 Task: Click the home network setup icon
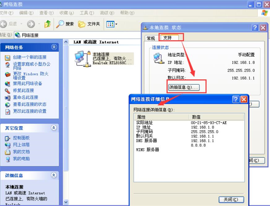tap(7, 65)
